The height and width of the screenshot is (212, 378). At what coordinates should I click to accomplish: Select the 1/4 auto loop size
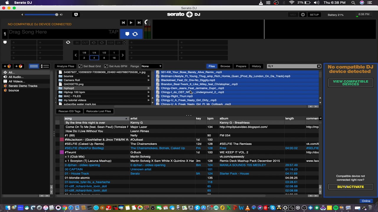click(x=94, y=53)
